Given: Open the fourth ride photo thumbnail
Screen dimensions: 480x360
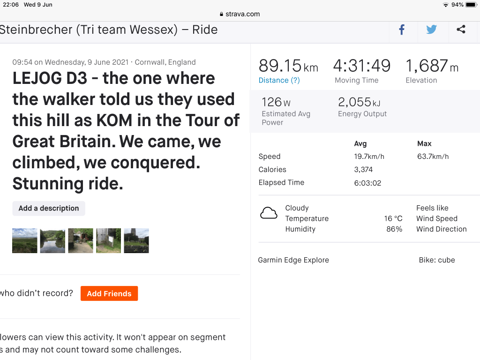Looking at the screenshot, I should click(x=108, y=240).
